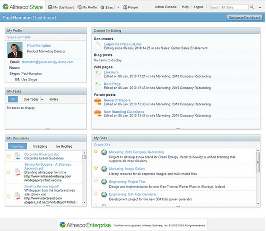Toggle favorite star for Corporate Price List.doc in My Documents

[9, 156]
